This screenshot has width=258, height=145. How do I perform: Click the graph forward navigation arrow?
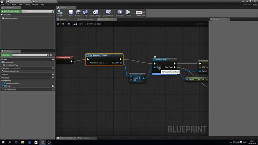69,24
